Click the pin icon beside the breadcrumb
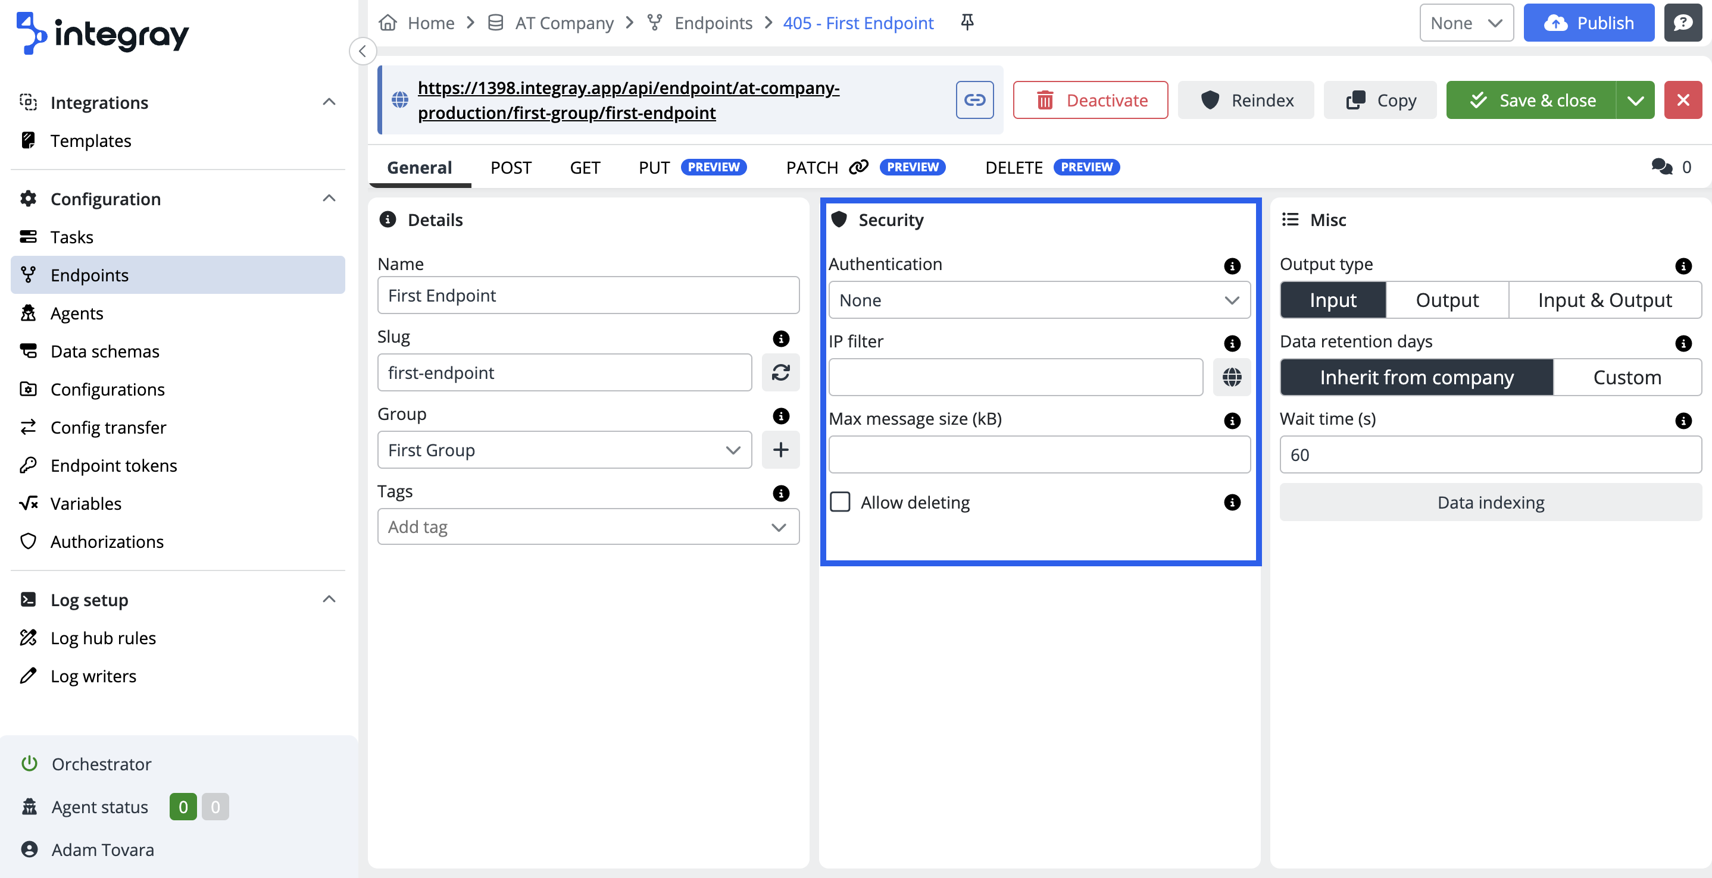The height and width of the screenshot is (878, 1712). pyautogui.click(x=967, y=23)
